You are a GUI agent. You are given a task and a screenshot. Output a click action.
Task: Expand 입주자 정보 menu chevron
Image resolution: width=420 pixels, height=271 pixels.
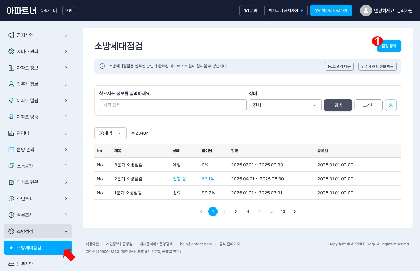(x=66, y=84)
